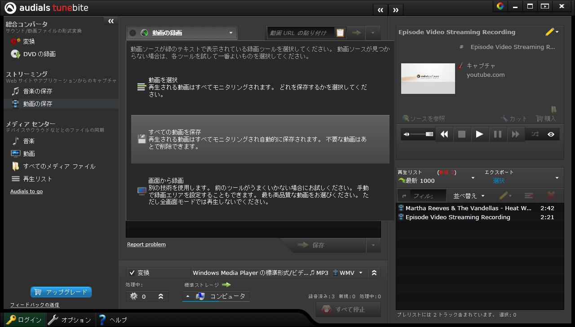The height and width of the screenshot is (327, 575).
Task: Collapse the left sidebar with double chevron
Action: pos(111,21)
